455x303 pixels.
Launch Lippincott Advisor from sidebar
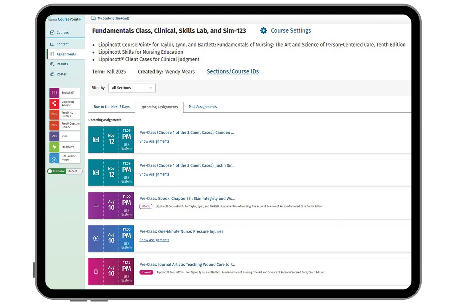point(55,104)
